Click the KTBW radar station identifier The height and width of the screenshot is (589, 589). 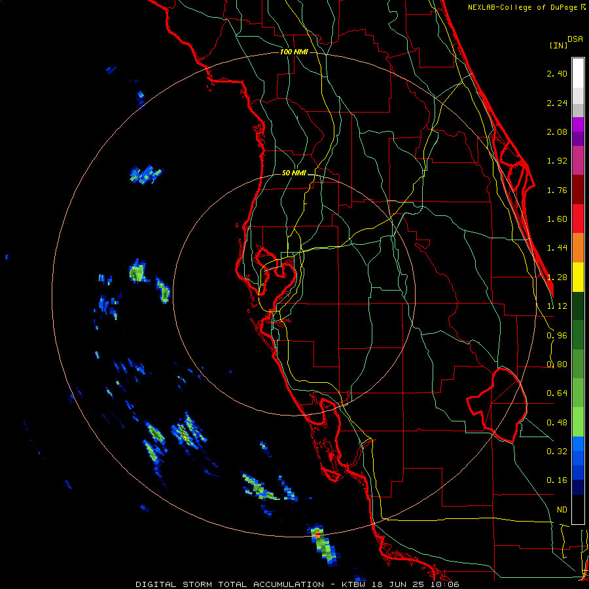353,584
